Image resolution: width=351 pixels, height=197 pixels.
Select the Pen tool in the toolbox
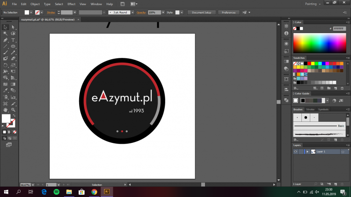(x=5, y=40)
